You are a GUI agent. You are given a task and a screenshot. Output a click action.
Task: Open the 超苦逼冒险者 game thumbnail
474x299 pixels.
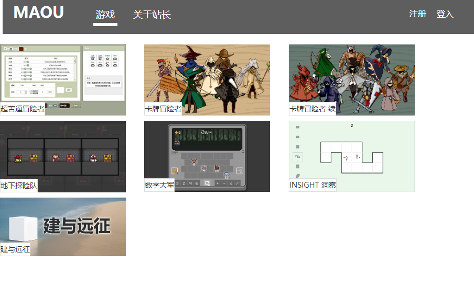pos(63,80)
